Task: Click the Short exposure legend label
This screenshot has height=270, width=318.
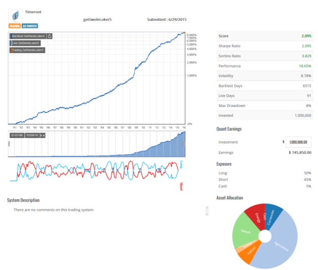Action: [x=181, y=186]
